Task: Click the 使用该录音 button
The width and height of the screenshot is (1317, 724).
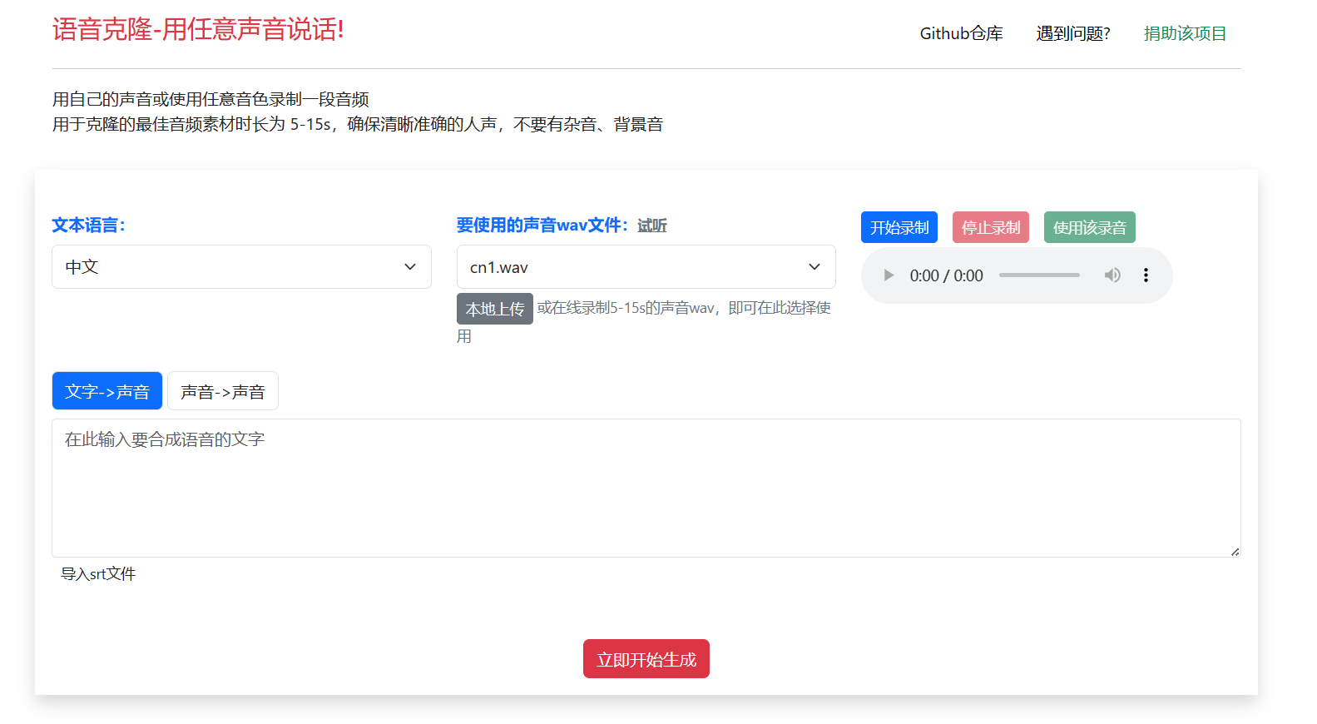Action: (1090, 227)
